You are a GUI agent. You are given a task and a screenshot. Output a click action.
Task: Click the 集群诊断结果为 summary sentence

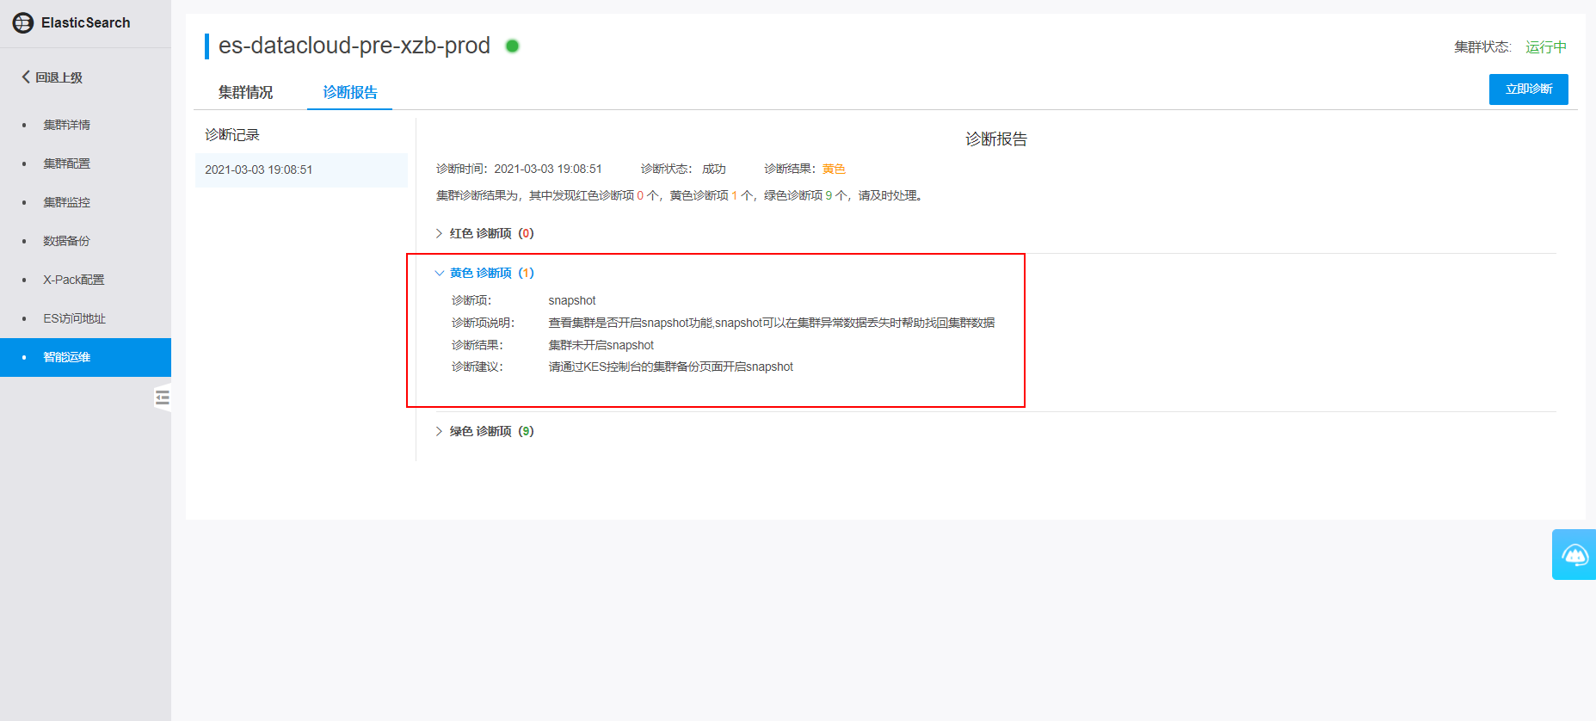click(680, 195)
